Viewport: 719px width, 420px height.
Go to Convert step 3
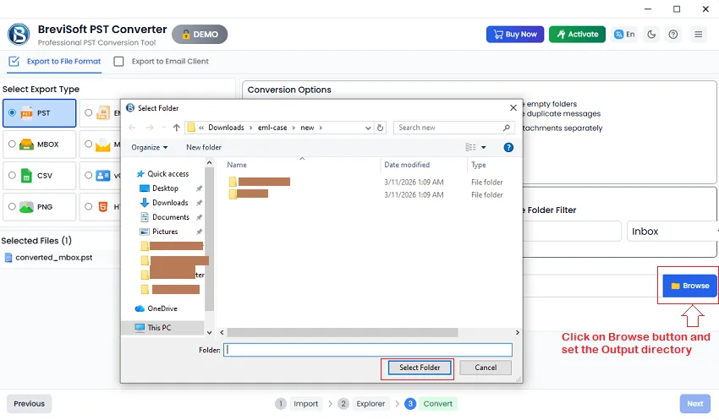430,403
